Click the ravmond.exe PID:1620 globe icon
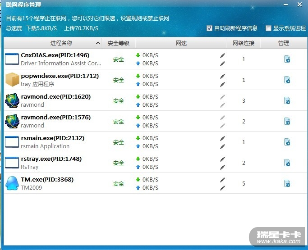Viewport: 308px width, 250px height. 12,100
